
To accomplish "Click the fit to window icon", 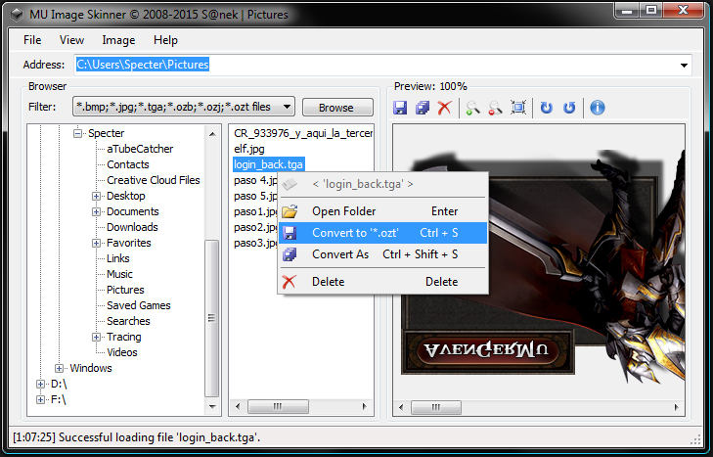I will click(518, 108).
